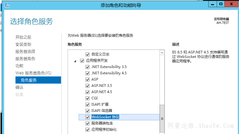
Task: Jump to the 确认 step
Action: coord(19,87)
